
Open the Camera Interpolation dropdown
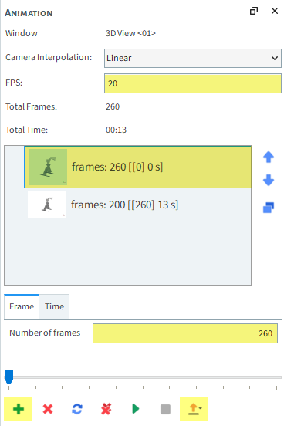point(193,58)
